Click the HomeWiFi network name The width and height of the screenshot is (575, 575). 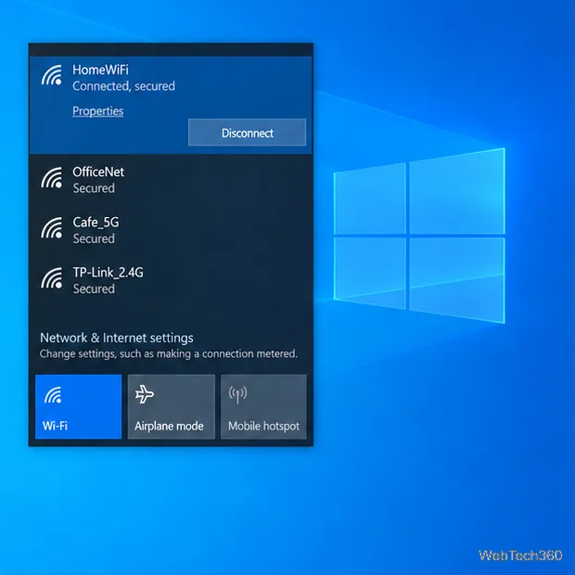pos(100,70)
